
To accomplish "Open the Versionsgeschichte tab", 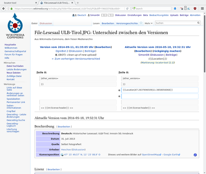I will tap(127, 23).
